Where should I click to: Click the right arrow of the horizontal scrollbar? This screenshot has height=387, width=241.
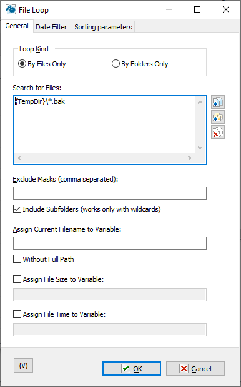pos(190,158)
